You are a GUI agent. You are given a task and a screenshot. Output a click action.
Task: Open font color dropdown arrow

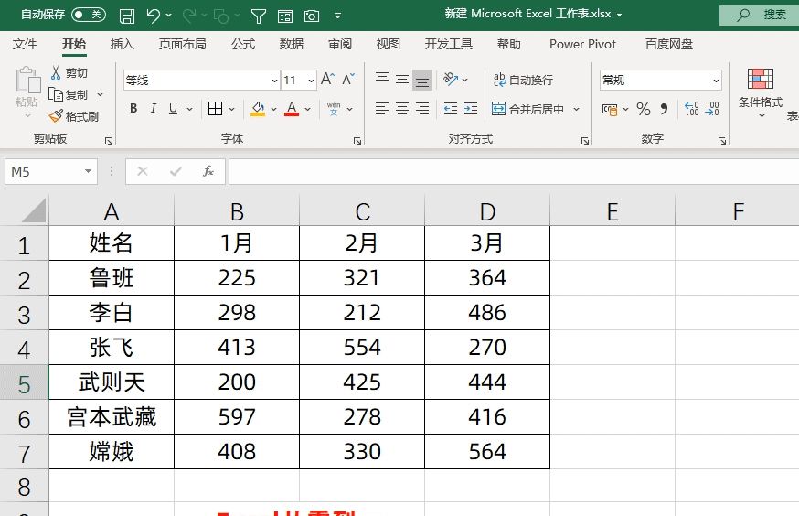(308, 109)
